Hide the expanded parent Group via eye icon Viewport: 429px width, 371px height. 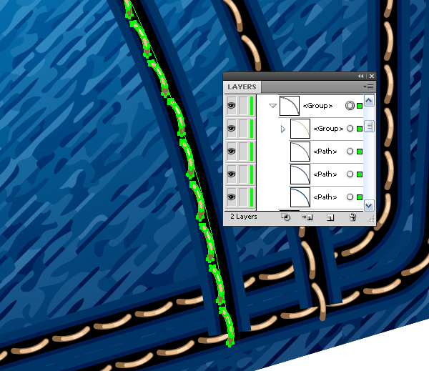[232, 106]
